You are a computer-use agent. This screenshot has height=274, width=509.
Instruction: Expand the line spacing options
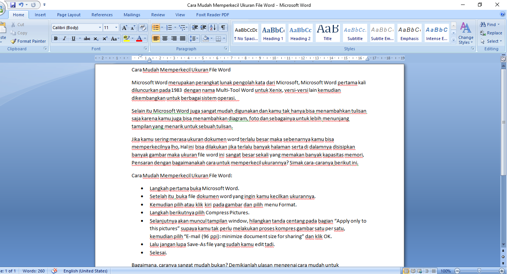point(194,39)
